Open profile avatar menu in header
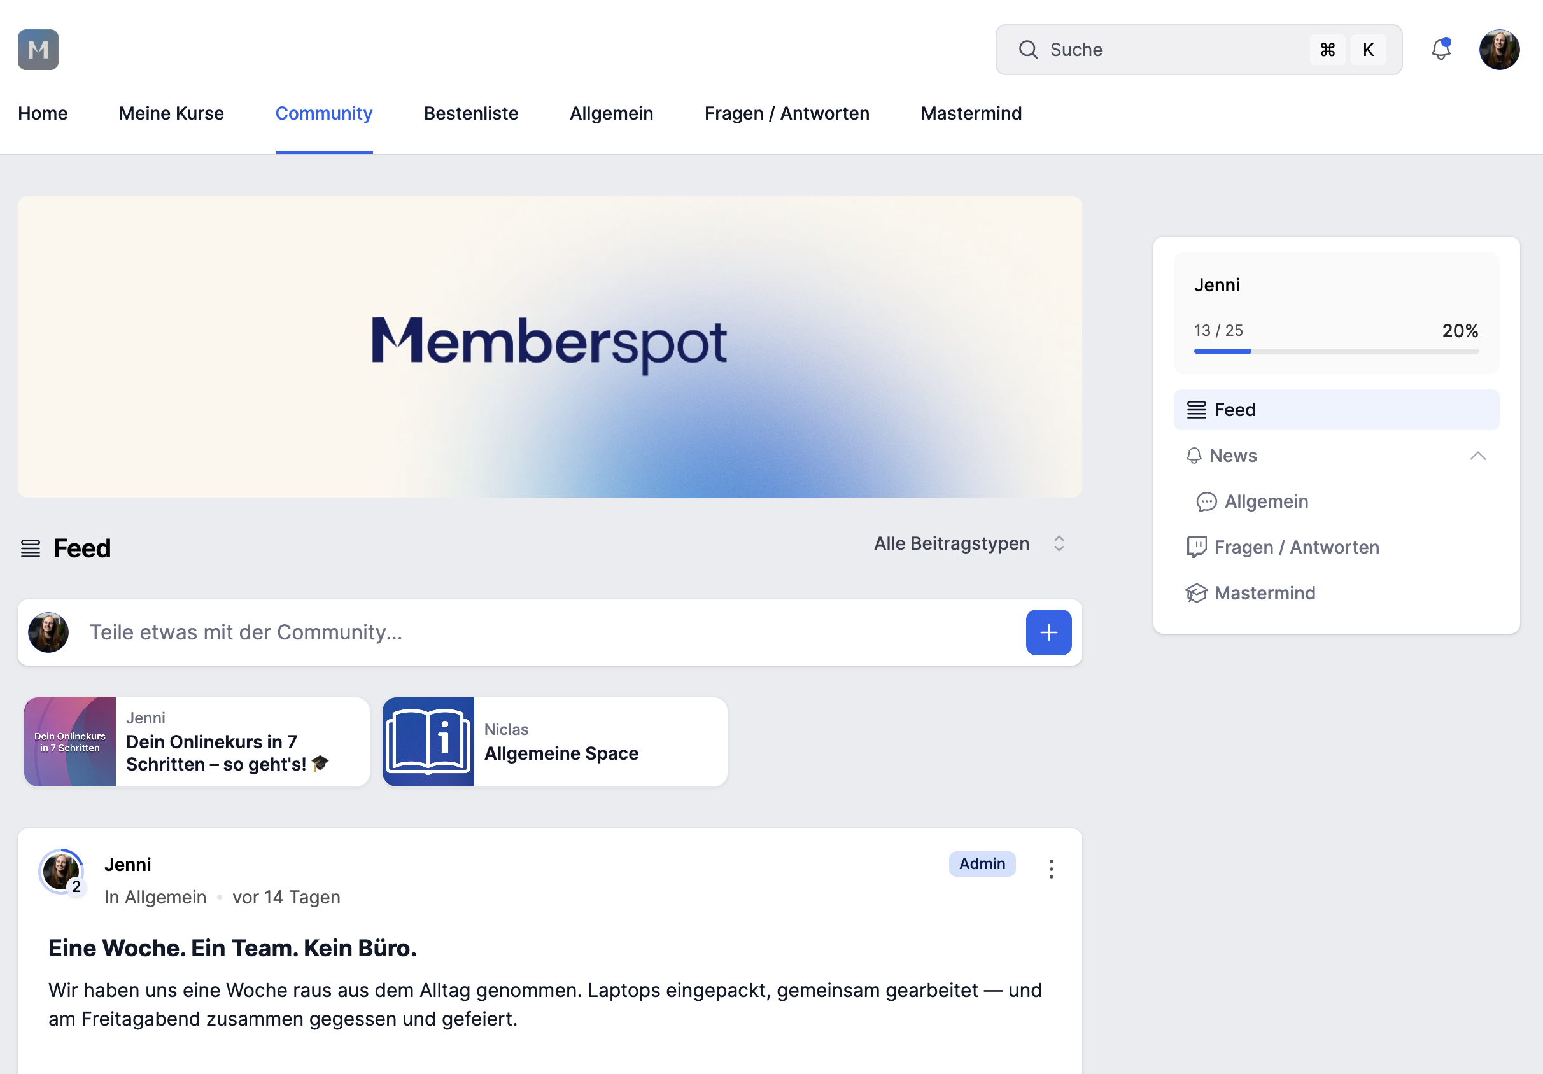 [x=1498, y=50]
